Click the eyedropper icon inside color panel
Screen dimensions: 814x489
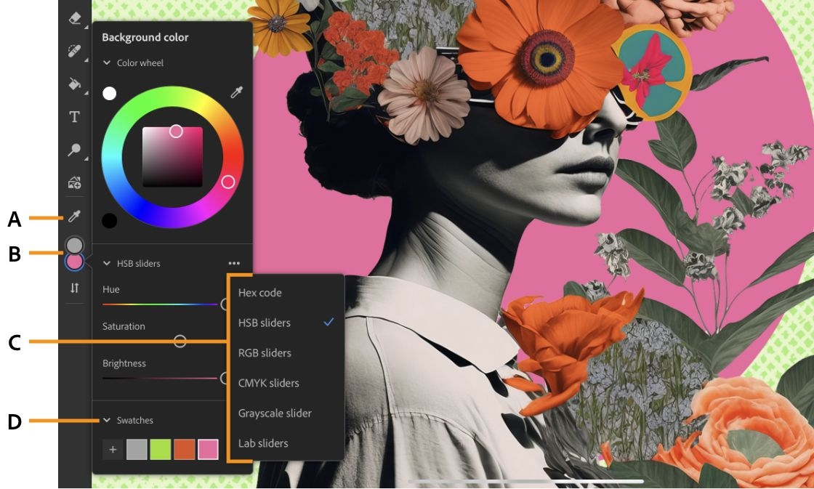[236, 94]
